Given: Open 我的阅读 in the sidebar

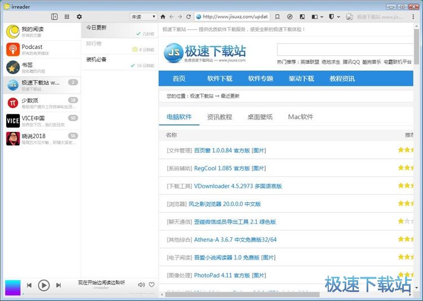Looking at the screenshot, I should [x=42, y=32].
